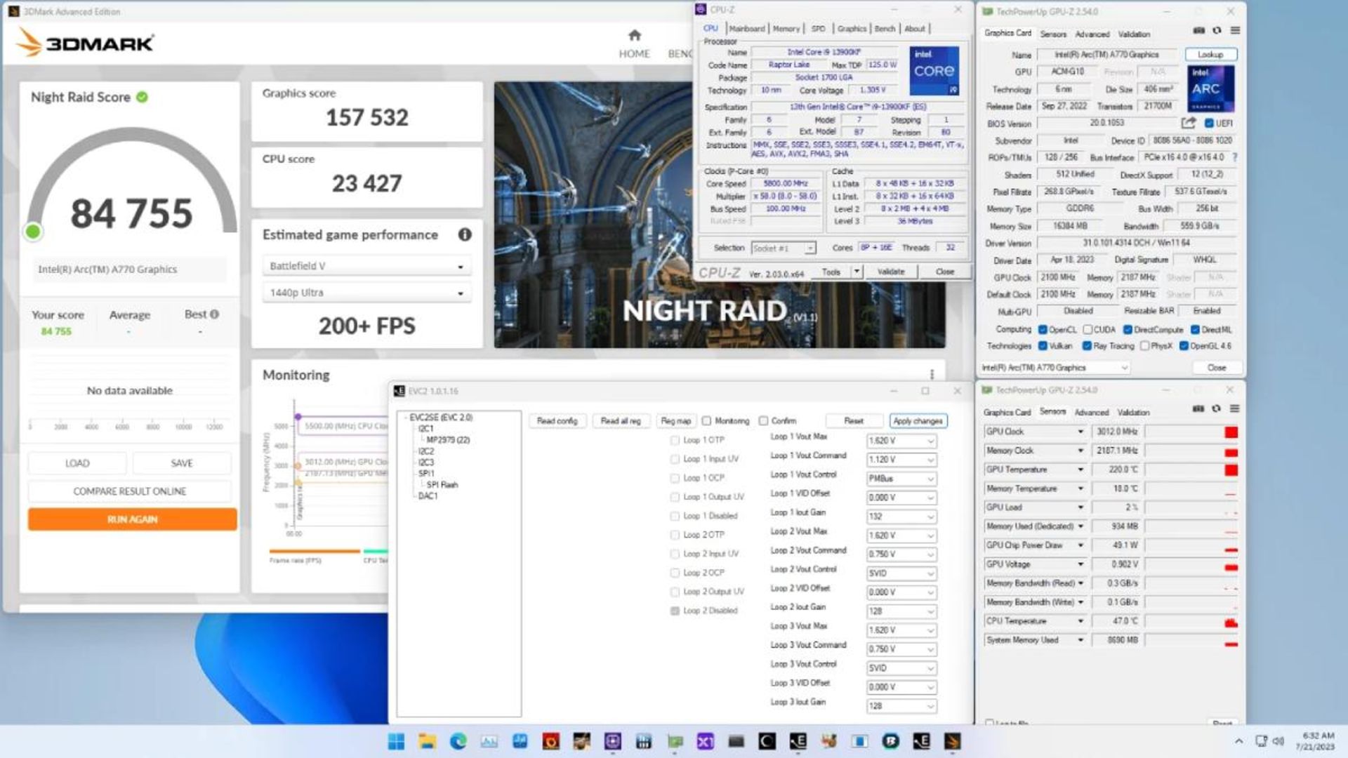Open Sensors tab in upper GPU-Z

pos(1053,34)
